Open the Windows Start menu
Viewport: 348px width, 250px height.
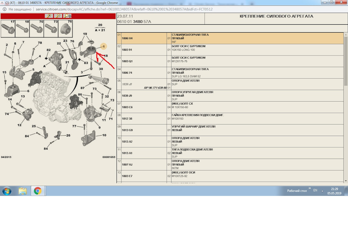[x=7, y=191]
